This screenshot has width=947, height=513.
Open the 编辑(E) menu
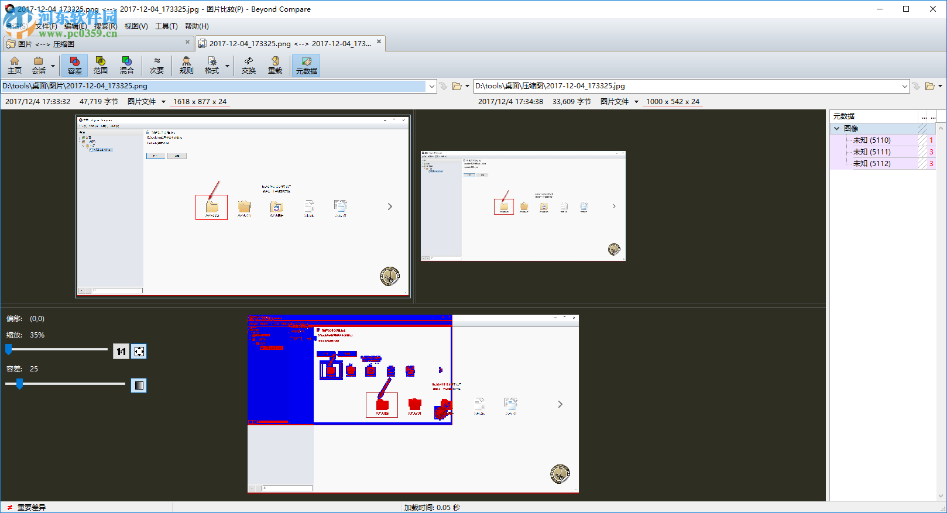(76, 26)
